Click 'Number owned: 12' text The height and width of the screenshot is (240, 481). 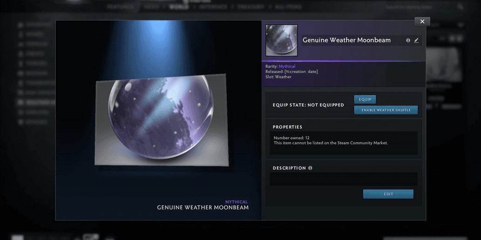pyautogui.click(x=291, y=138)
